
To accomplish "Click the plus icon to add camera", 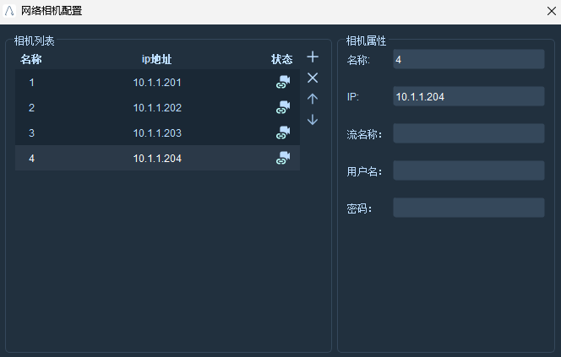I will click(313, 57).
